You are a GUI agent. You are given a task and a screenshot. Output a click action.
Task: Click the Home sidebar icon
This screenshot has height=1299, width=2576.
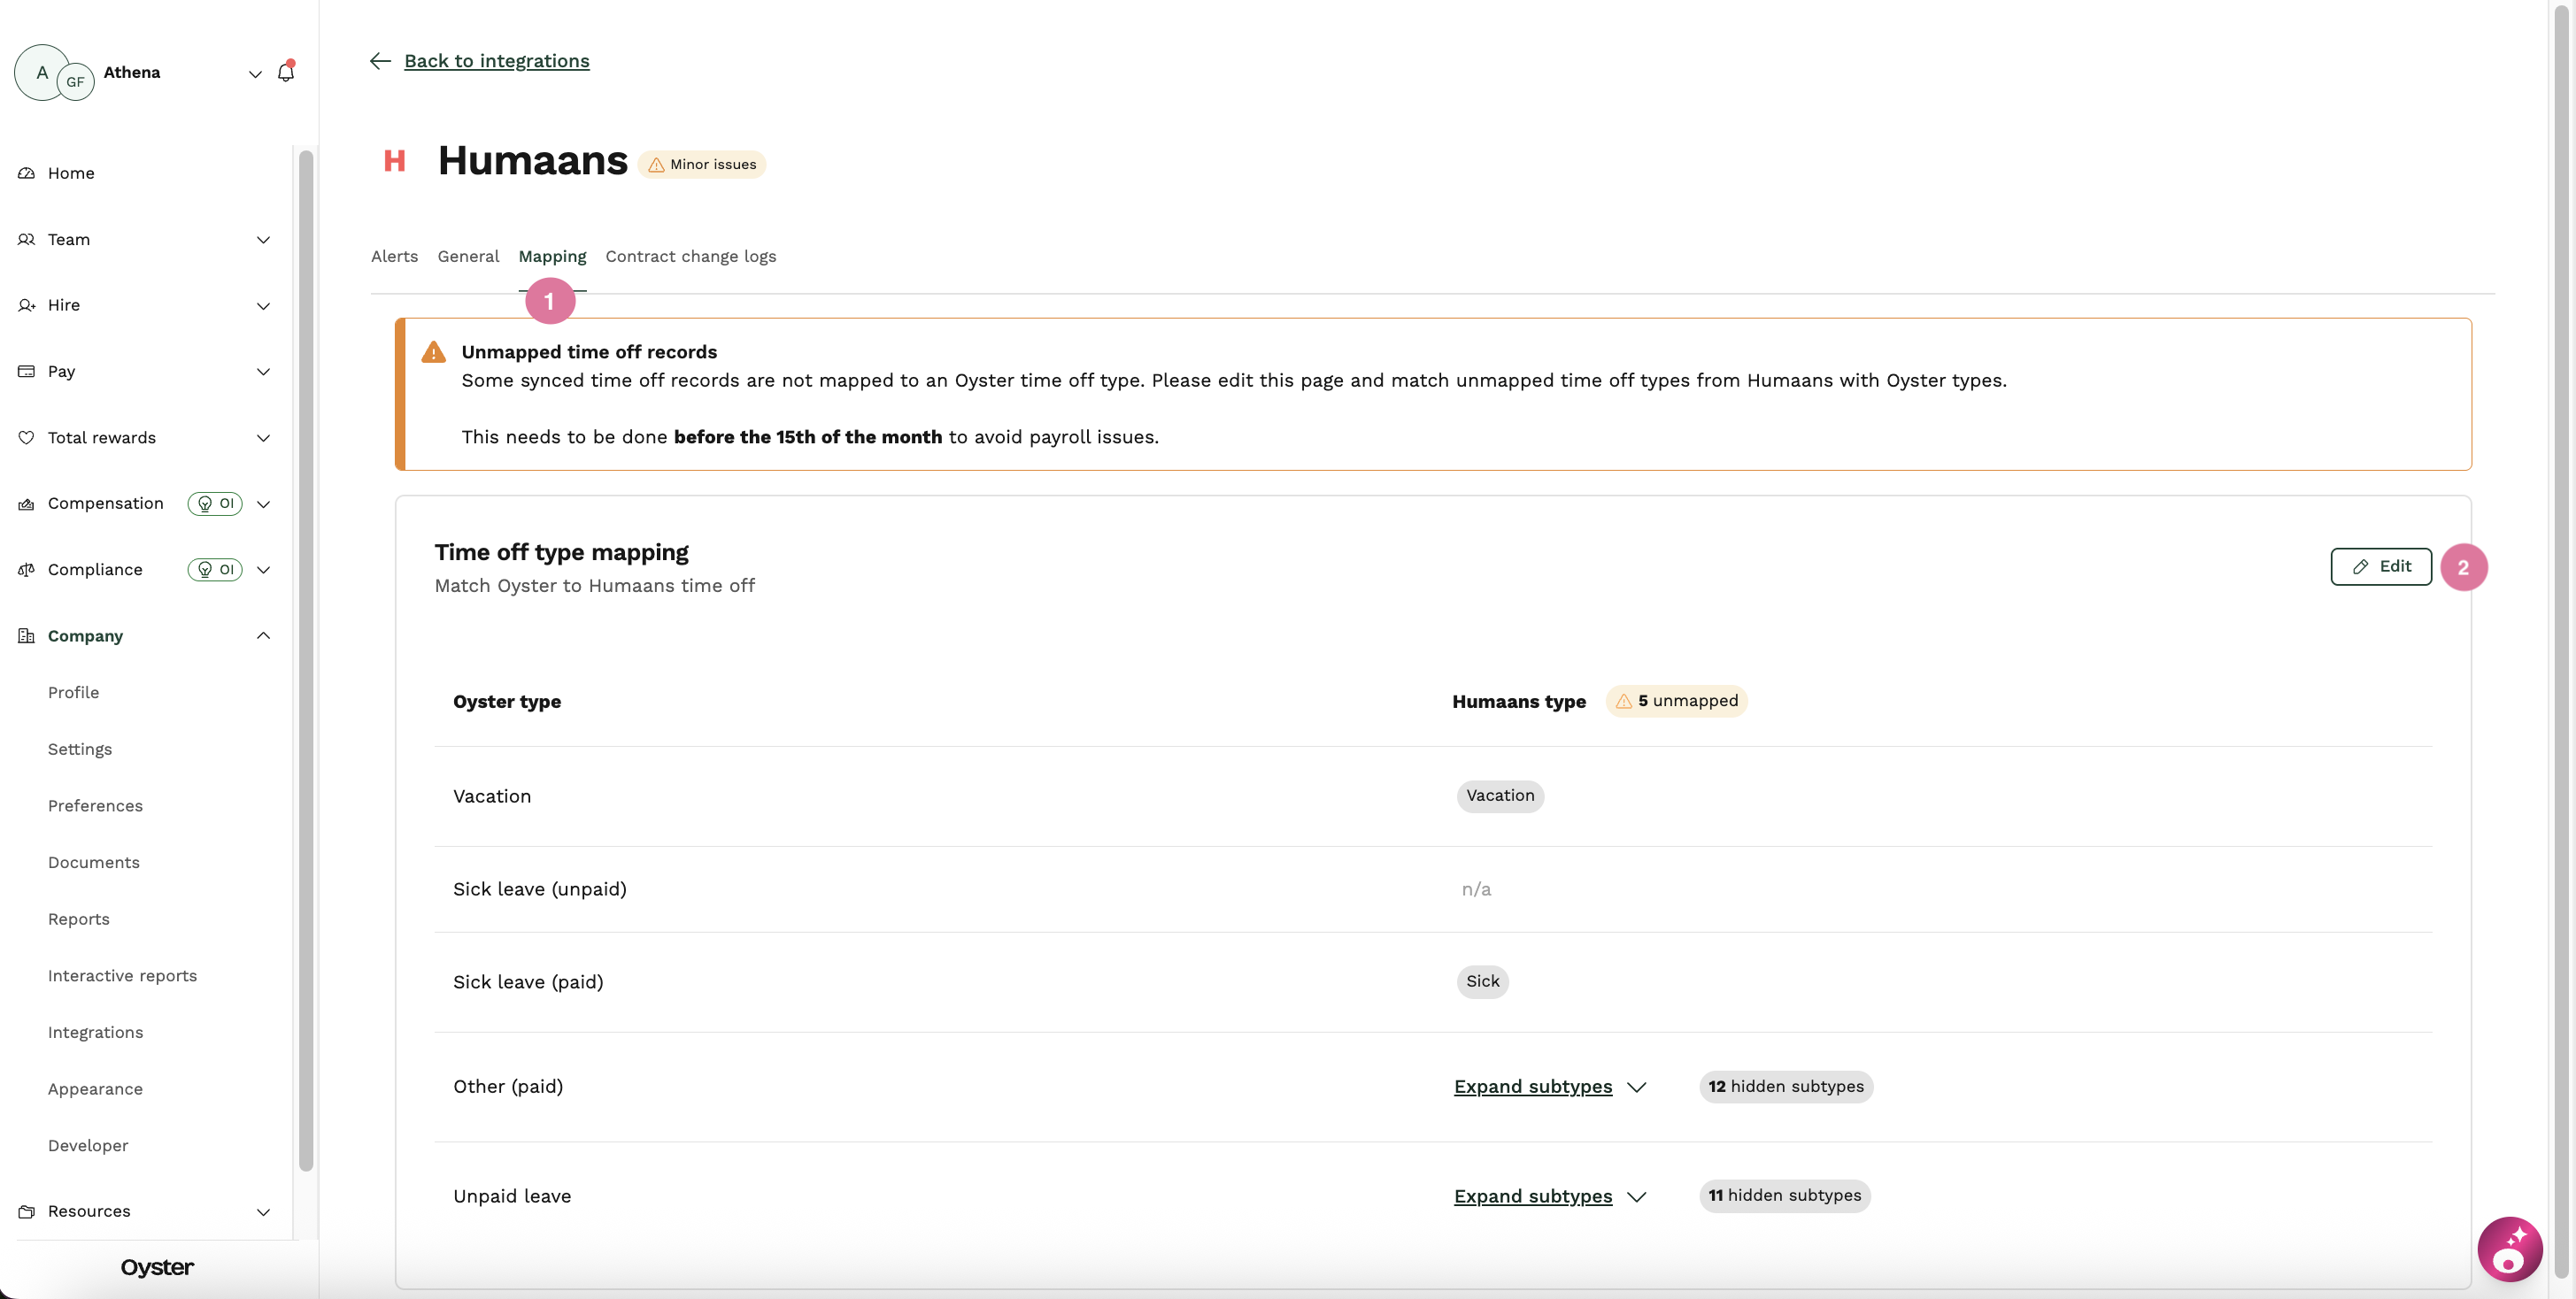click(x=27, y=173)
